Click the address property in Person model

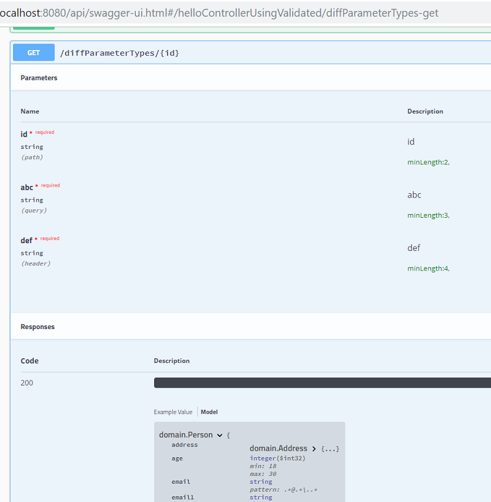click(x=185, y=445)
